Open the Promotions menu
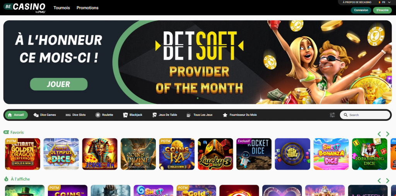396x196 pixels. 87,8
